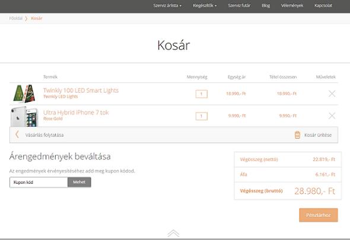The width and height of the screenshot is (350, 240).
Task: Click the Egység ár column header
Action: pos(236,77)
